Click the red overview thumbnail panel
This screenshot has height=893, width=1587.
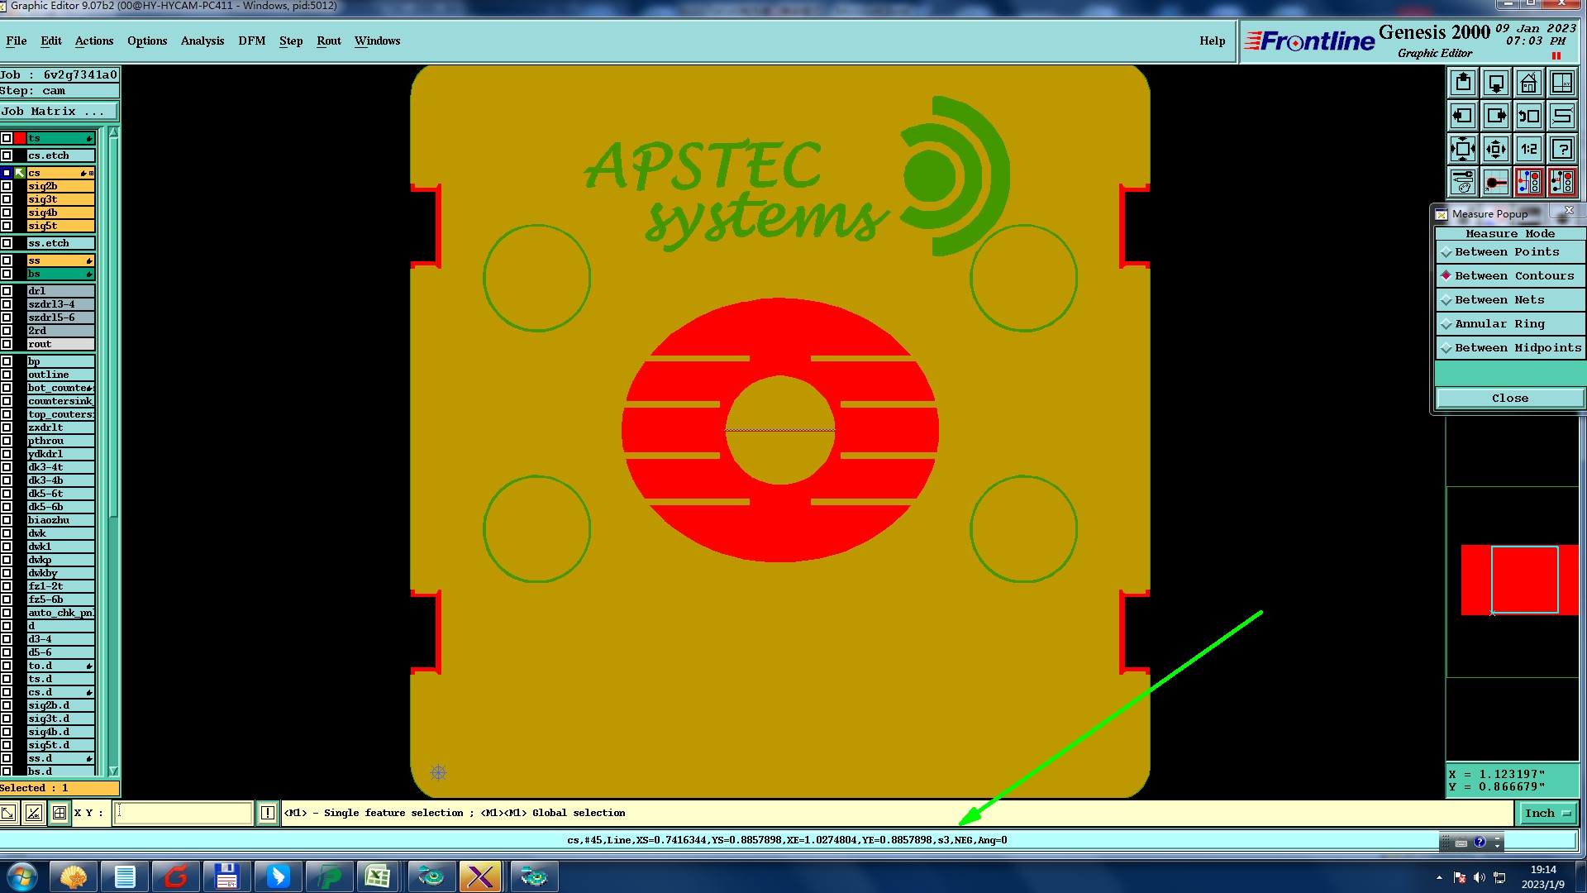pos(1519,580)
